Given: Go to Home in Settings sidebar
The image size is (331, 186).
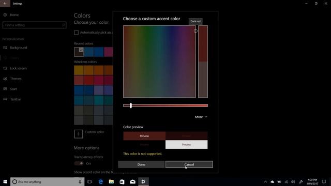Looking at the screenshot, I should coord(14,15).
